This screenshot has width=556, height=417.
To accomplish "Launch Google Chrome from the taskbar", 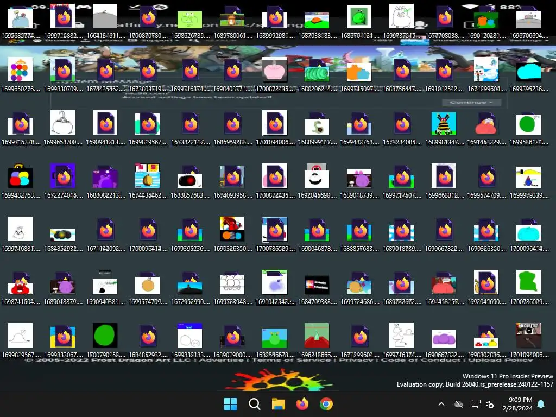I will pyautogui.click(x=326, y=404).
